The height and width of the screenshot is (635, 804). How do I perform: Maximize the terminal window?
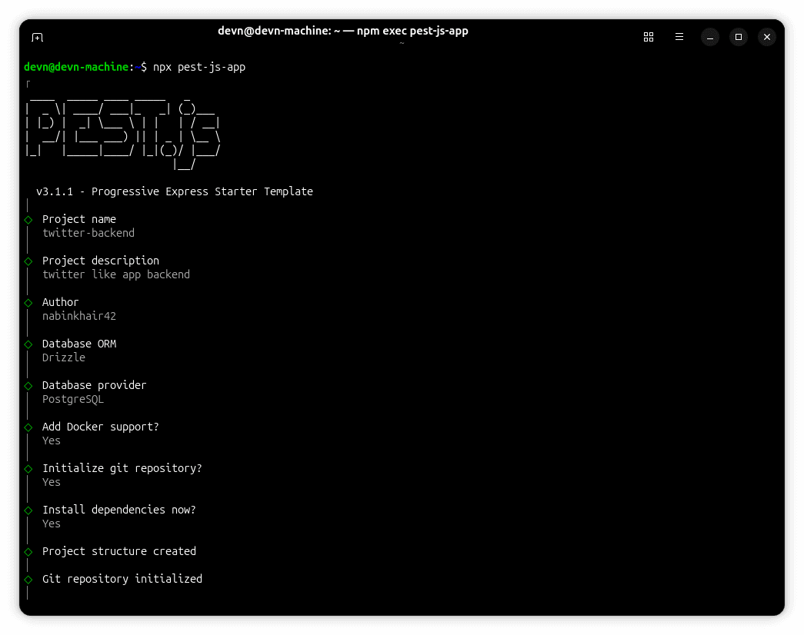click(x=739, y=37)
